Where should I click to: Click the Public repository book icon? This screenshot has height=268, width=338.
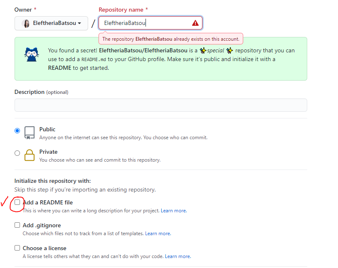pyautogui.click(x=30, y=133)
